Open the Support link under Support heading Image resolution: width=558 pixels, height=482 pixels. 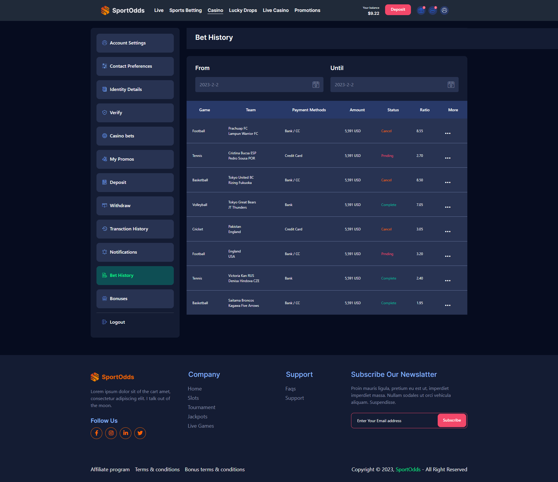coord(295,398)
